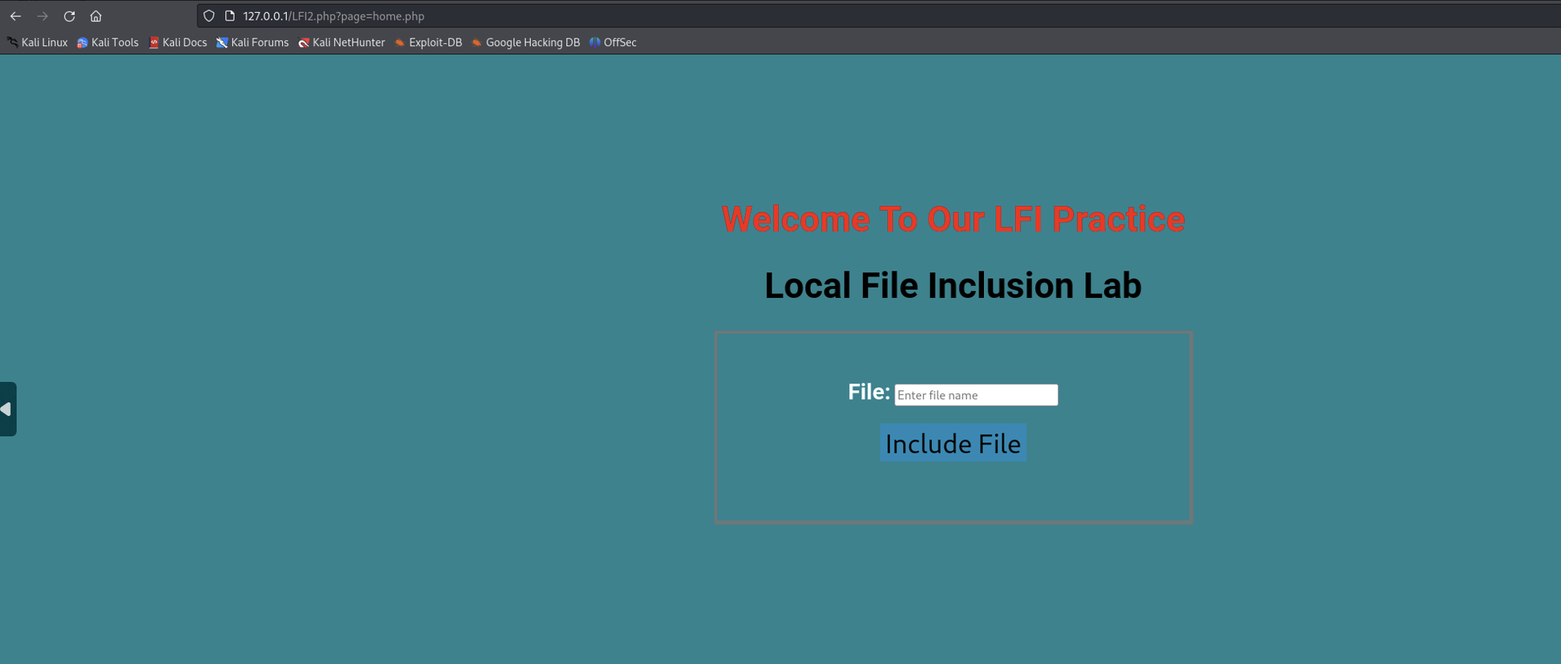Viewport: 1561px width, 664px height.
Task: Click the File: label
Action: [x=869, y=392]
